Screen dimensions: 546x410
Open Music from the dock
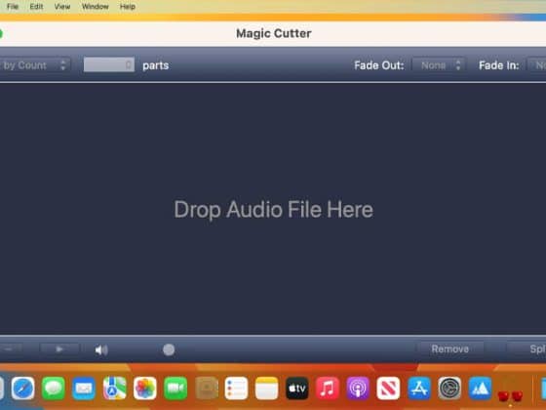[328, 389]
